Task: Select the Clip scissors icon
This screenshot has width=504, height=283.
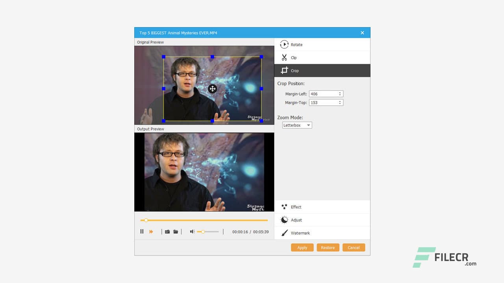Action: [285, 57]
